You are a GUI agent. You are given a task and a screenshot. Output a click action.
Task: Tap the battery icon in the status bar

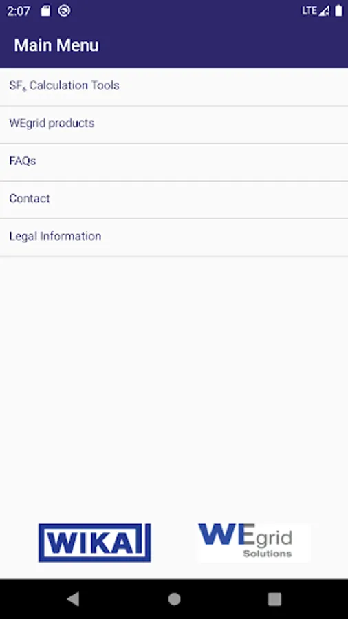click(x=338, y=10)
